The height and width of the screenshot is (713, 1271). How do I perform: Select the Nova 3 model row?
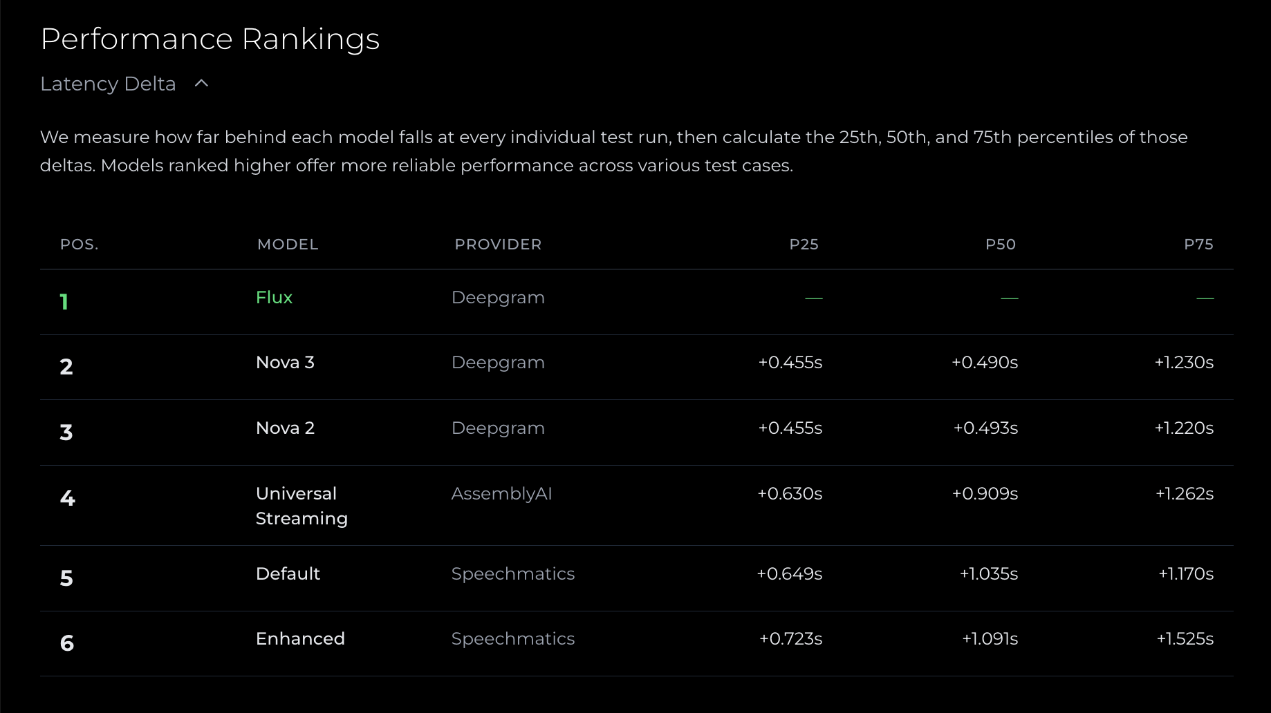pos(285,363)
